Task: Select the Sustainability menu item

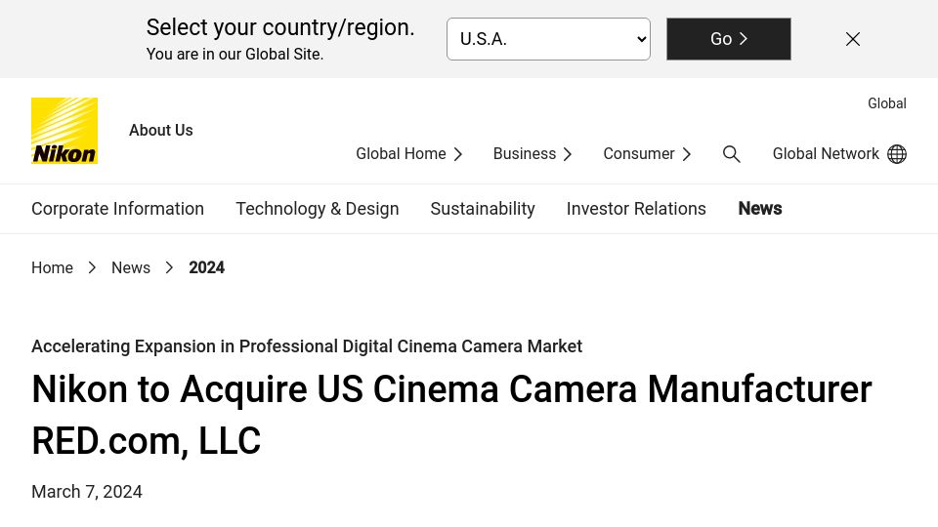Action: point(483,209)
